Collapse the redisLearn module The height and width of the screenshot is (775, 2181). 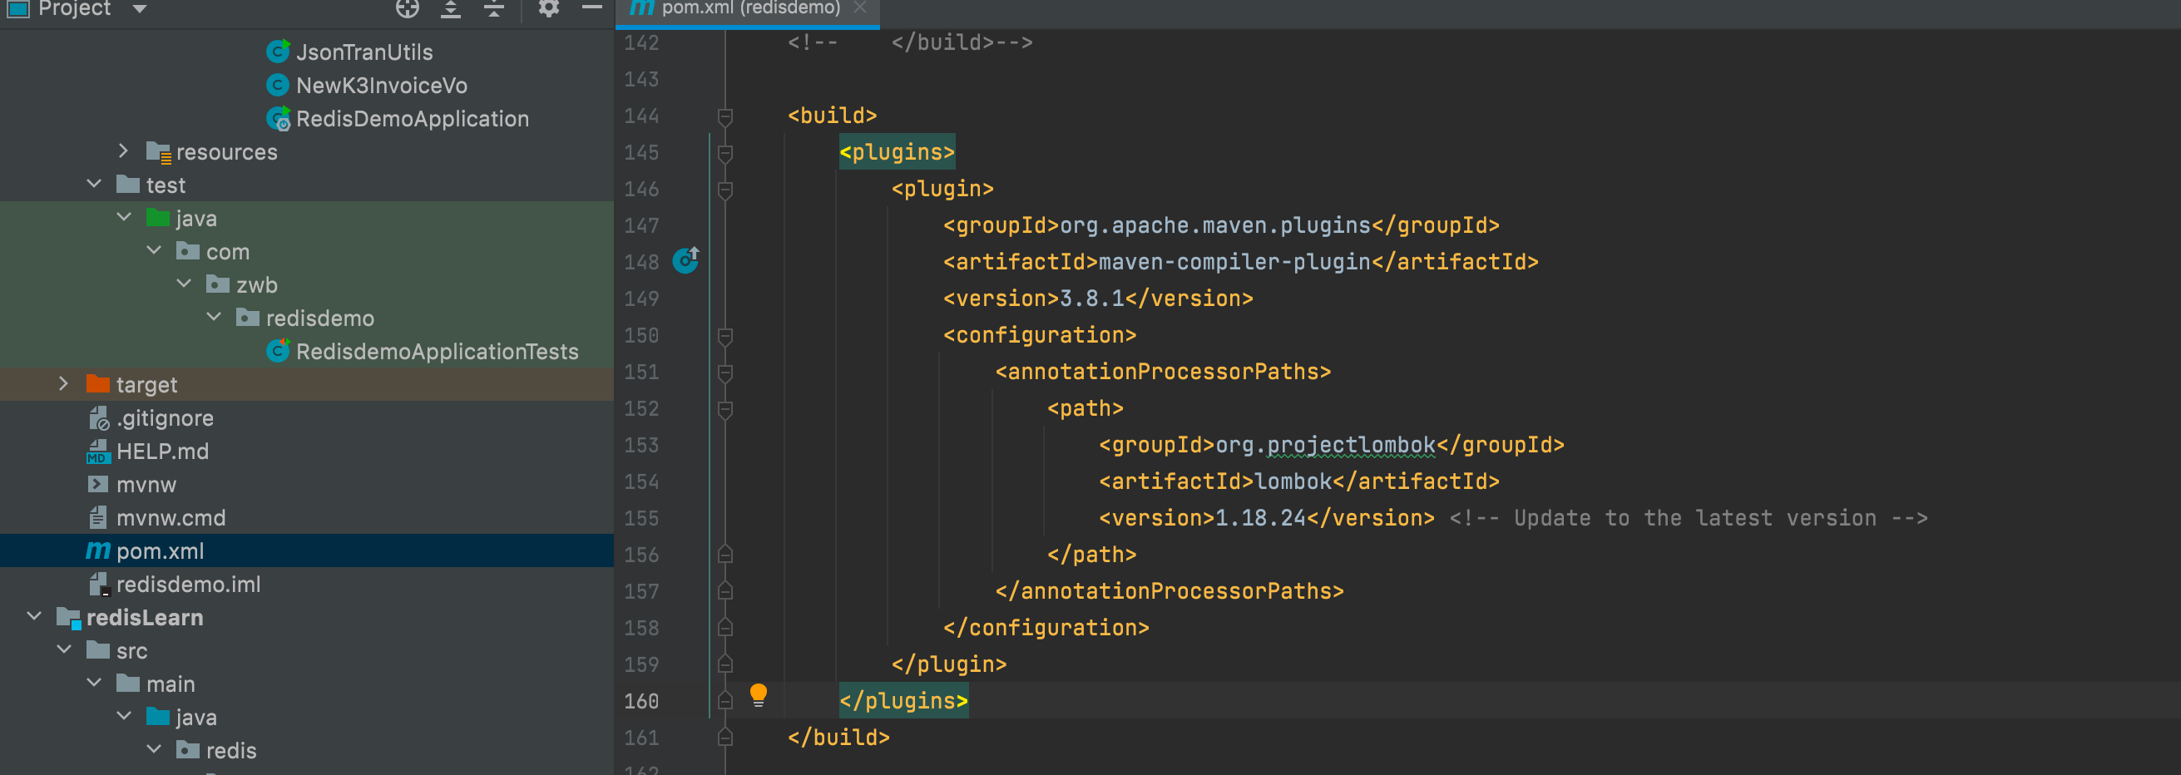click(34, 616)
